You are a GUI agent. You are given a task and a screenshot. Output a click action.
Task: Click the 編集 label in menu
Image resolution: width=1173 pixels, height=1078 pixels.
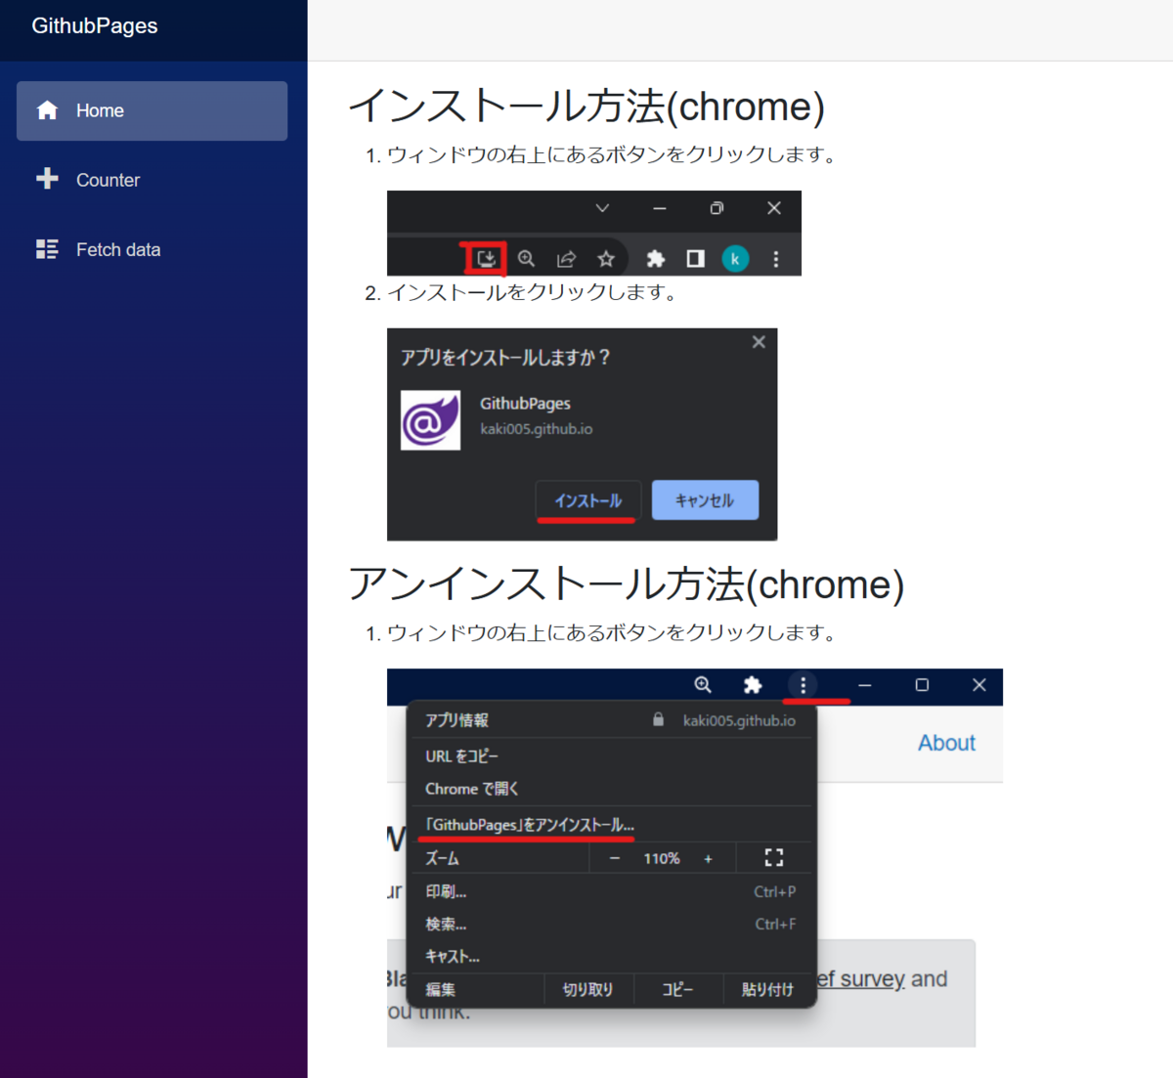point(440,989)
